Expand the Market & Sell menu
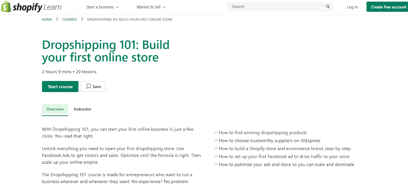This screenshot has width=408, height=196. coord(151,7)
